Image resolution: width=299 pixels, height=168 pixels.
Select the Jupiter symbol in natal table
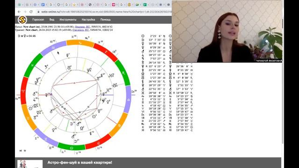coord(143,55)
